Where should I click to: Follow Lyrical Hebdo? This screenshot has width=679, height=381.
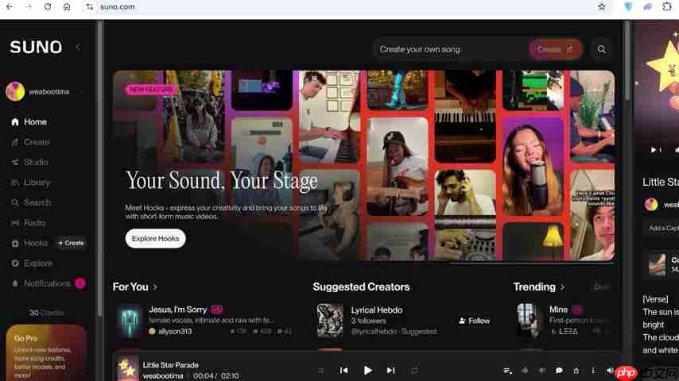tap(474, 321)
